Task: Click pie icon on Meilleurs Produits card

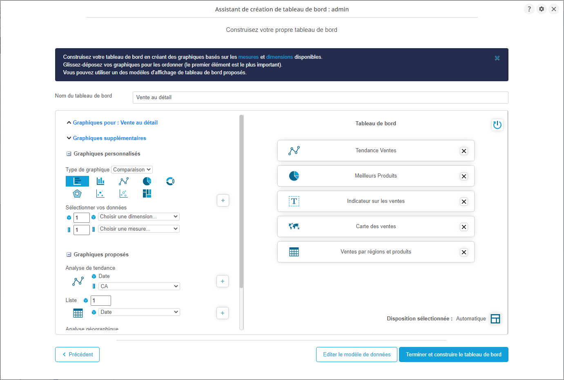Action: (x=294, y=176)
